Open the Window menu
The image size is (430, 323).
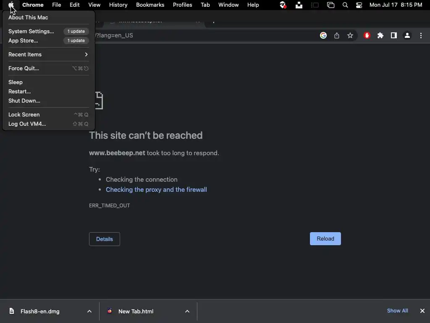[228, 5]
